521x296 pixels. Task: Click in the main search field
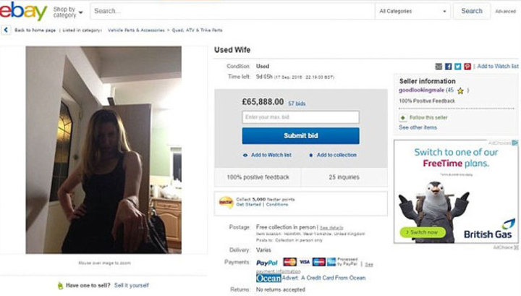tap(232, 12)
